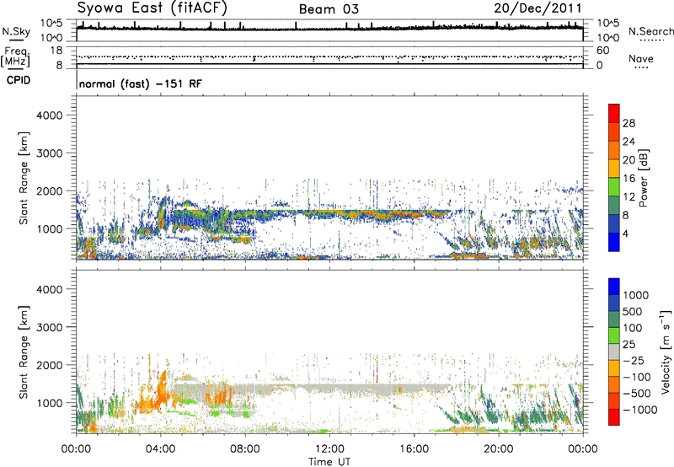674x467 pixels.
Task: Click the 'Time UT' axis label
Action: (329, 462)
